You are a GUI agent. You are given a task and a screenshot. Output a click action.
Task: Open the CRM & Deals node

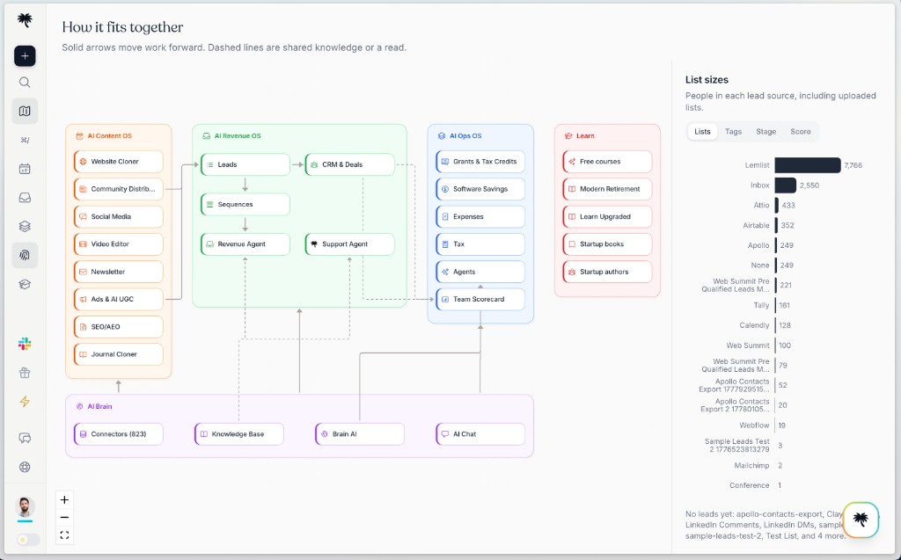[x=350, y=164]
